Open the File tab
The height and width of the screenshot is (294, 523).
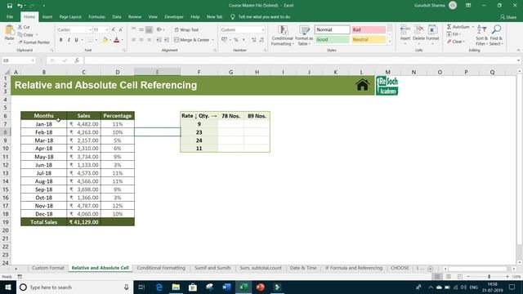[x=10, y=16]
